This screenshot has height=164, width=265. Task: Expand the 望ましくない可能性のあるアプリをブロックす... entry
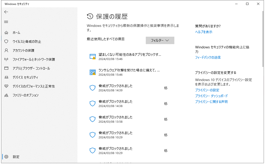(x=130, y=56)
